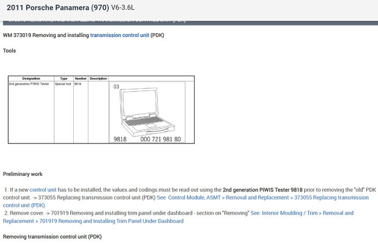Select the '2011 Porsche Panamera (970)' heading
The image size is (378, 245).
click(58, 8)
